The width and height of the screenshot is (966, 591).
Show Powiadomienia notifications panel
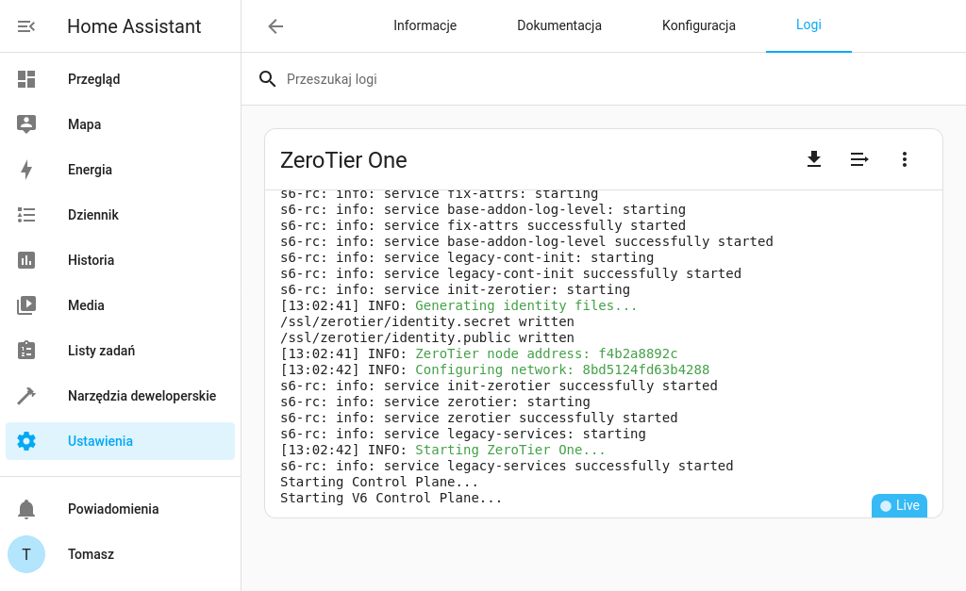click(x=113, y=509)
